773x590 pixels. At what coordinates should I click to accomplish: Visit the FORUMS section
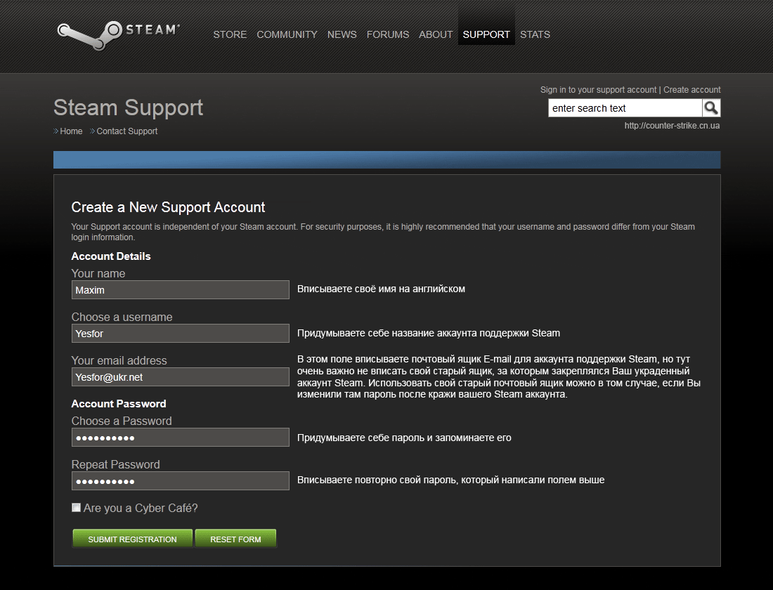pos(388,34)
